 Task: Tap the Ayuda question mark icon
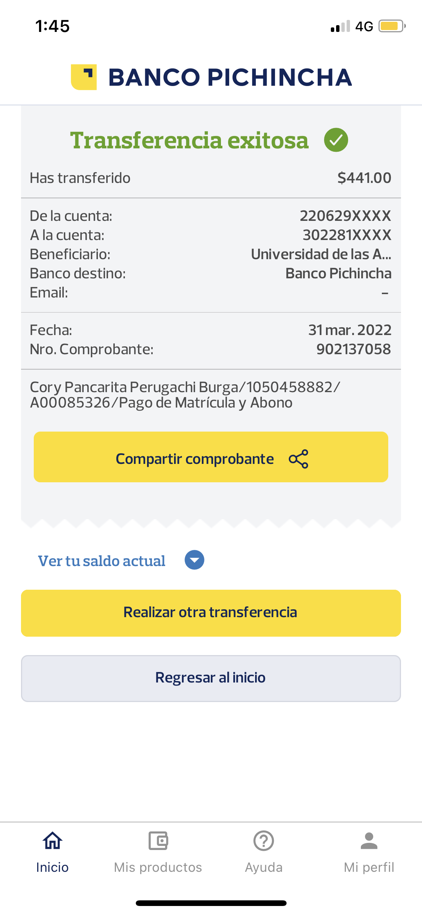click(x=264, y=841)
